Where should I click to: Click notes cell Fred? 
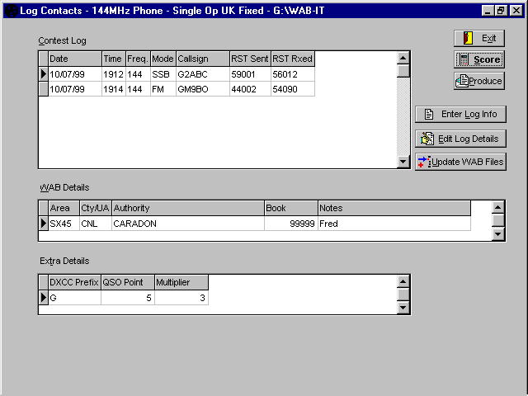tap(394, 224)
